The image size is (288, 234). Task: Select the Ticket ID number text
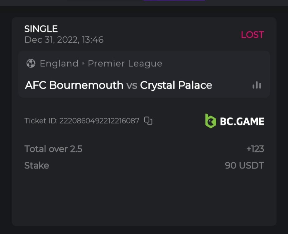click(99, 121)
